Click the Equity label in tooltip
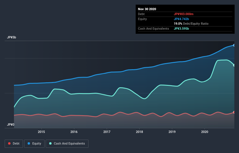This screenshot has width=239, height=153. click(142, 19)
